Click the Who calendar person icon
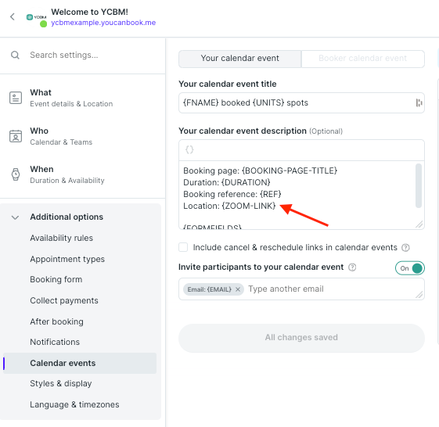Screen dimensions: 439x427 16,136
